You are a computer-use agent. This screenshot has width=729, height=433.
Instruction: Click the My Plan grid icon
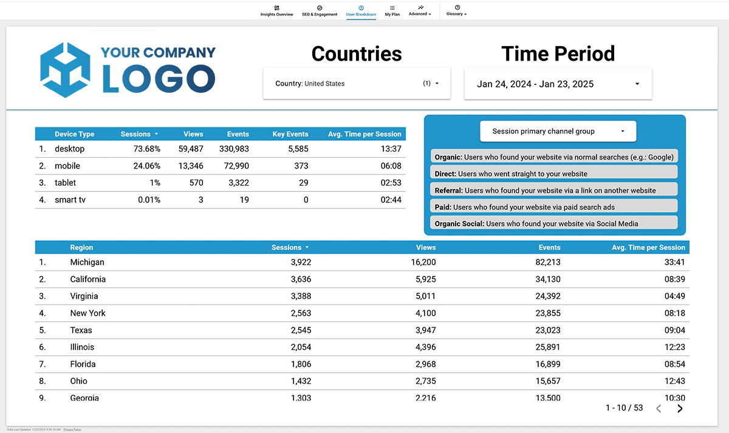[x=392, y=8]
